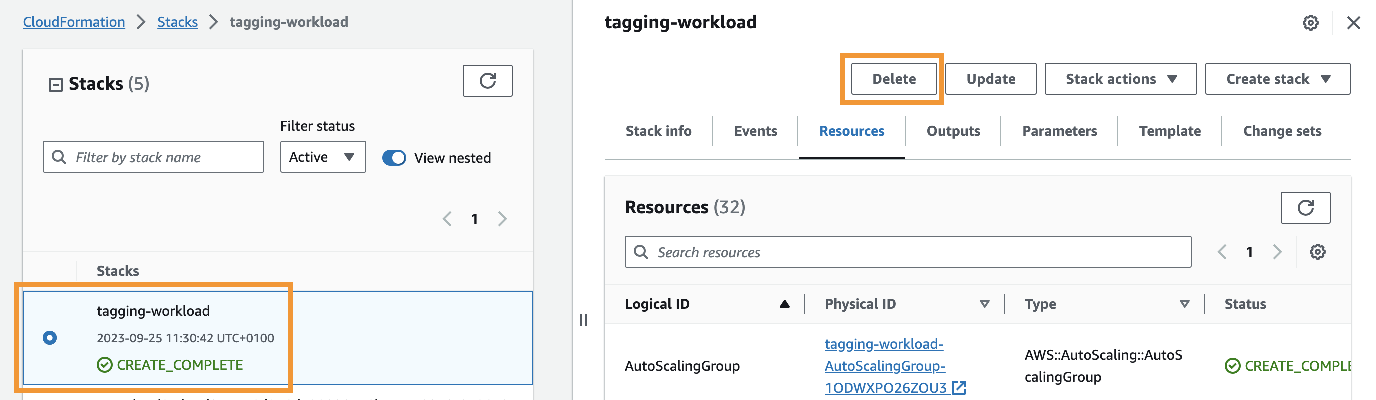1376x400 pixels.
Task: Open the CloudFormation breadcrumb link
Action: tap(74, 22)
